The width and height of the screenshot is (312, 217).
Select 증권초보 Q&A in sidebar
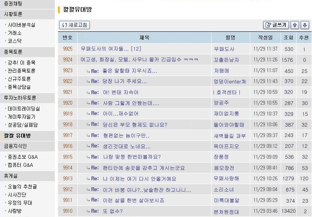click(22, 157)
